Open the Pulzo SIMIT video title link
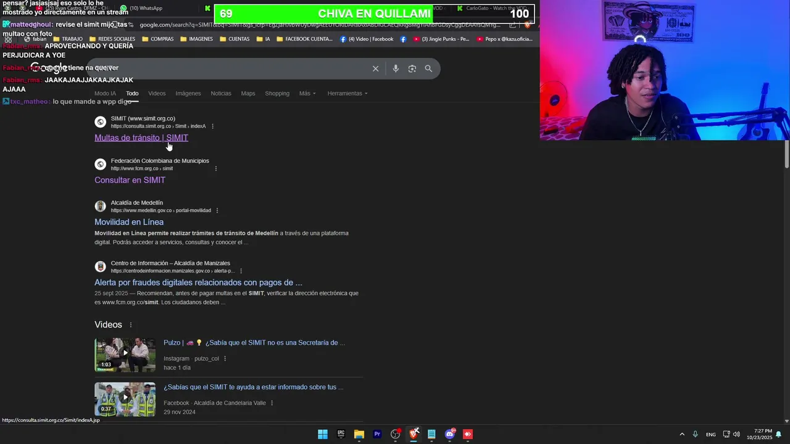The height and width of the screenshot is (444, 790). (x=254, y=343)
